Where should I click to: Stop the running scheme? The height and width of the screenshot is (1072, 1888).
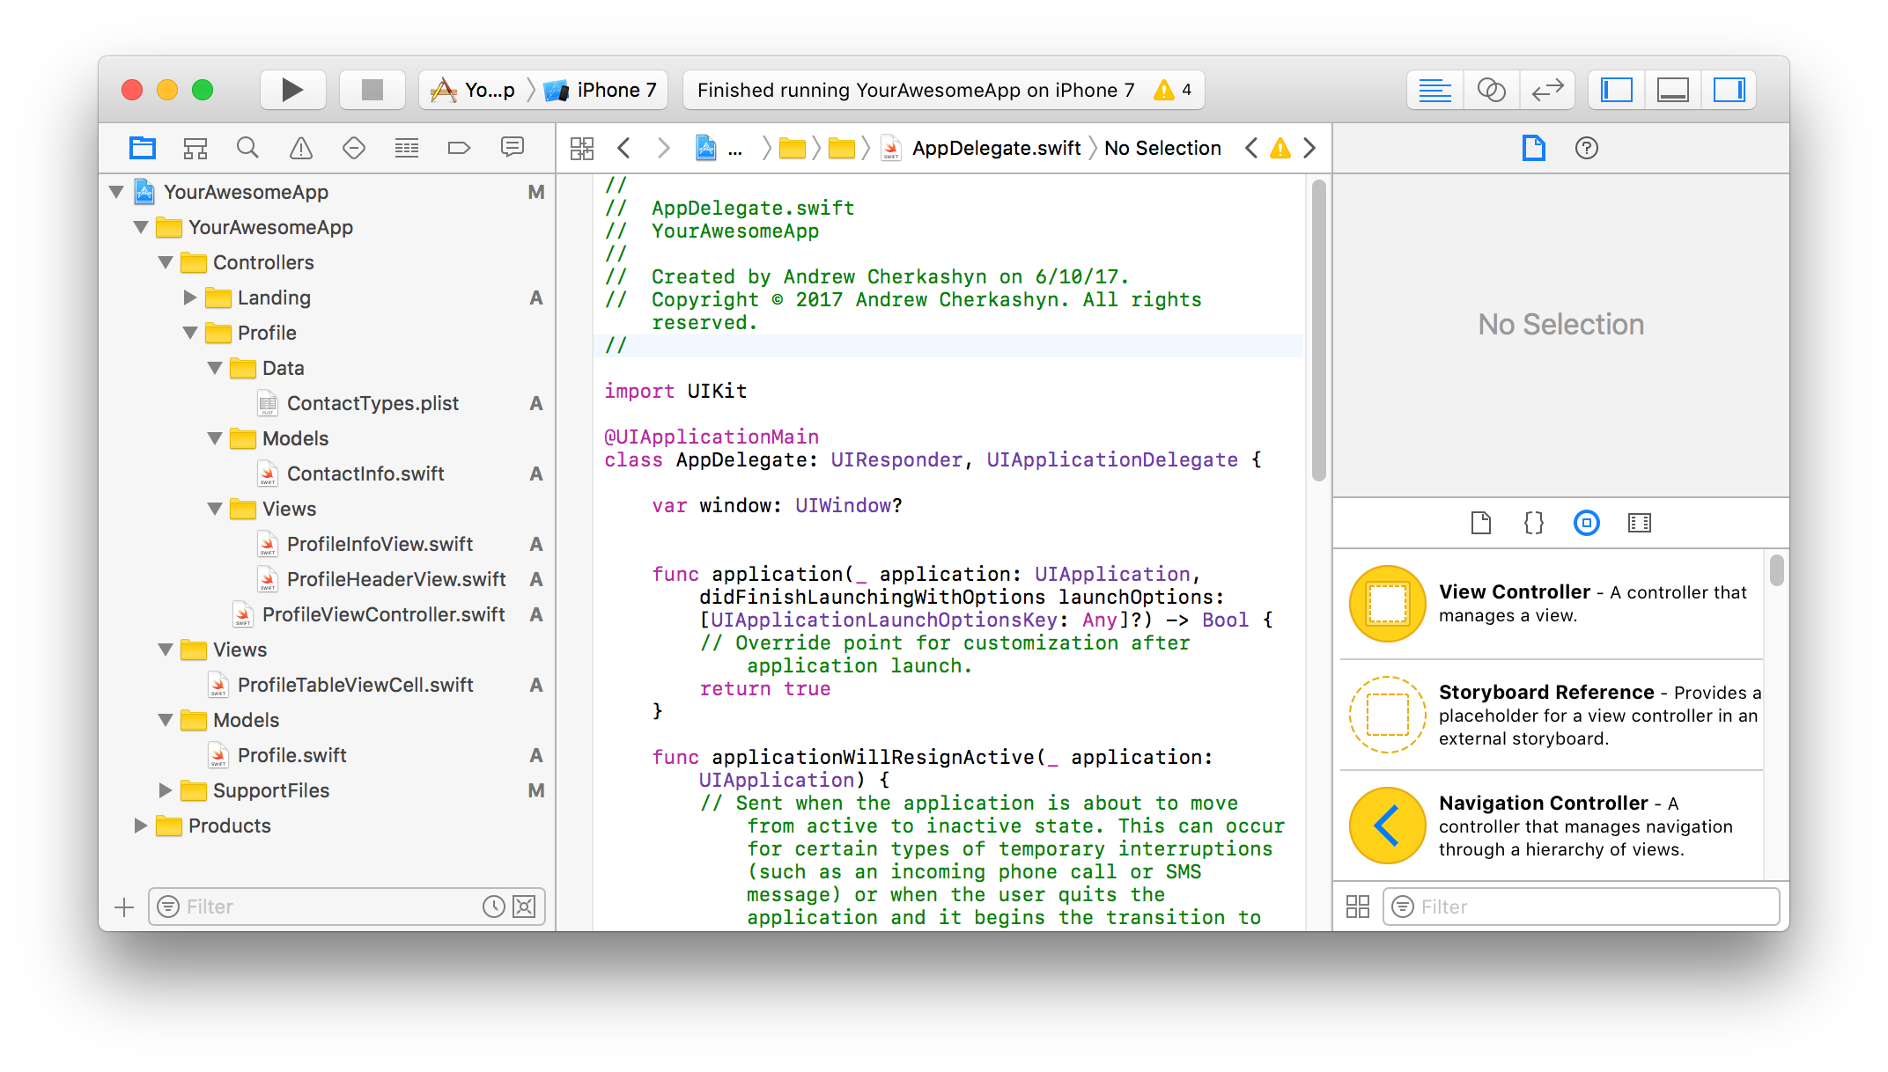(x=372, y=90)
